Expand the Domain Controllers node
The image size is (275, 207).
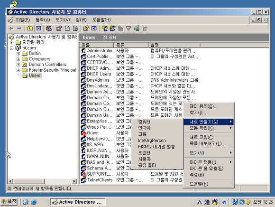click(x=18, y=65)
